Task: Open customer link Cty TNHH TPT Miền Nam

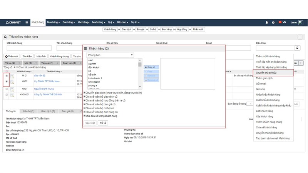Action: click(47, 81)
